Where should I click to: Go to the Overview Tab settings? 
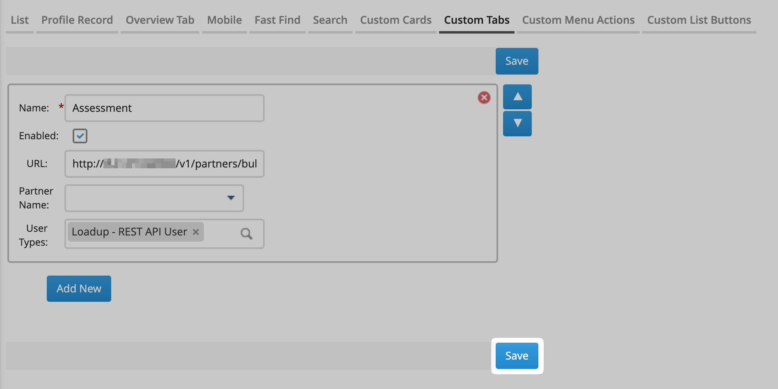(x=160, y=20)
